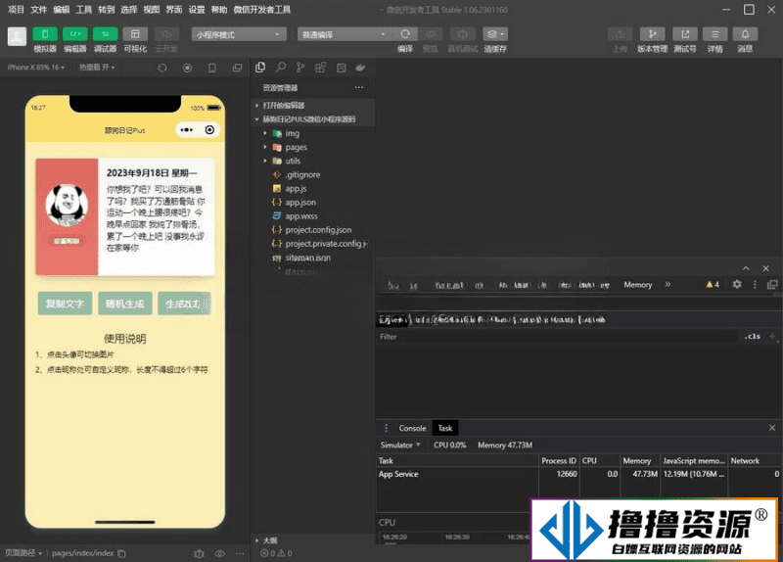Undock the debugger with the window icon
The height and width of the screenshot is (562, 783).
pos(772,284)
